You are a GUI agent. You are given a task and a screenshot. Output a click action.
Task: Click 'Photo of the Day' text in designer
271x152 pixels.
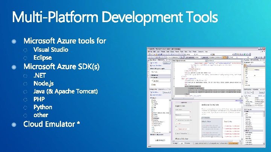click(x=182, y=139)
